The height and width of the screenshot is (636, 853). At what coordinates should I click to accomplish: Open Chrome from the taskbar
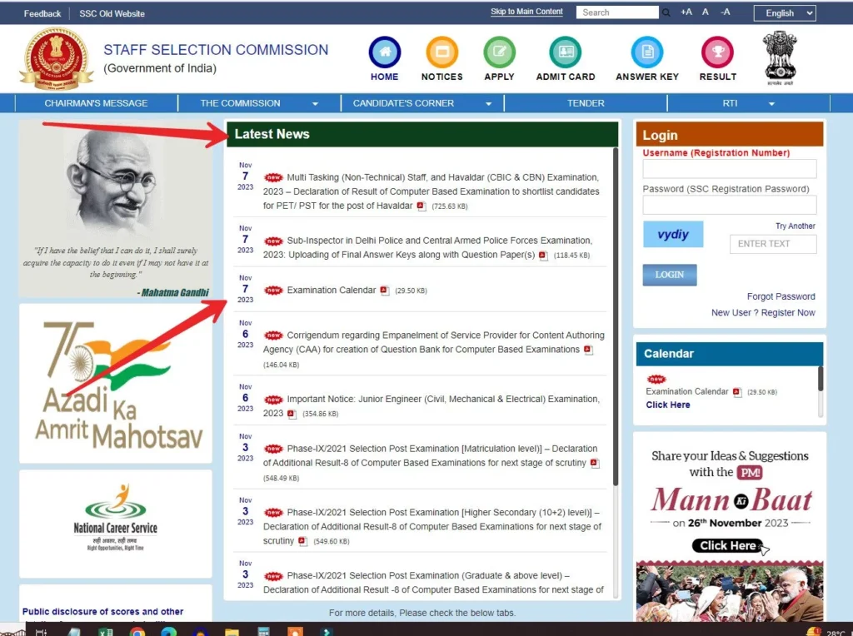(x=137, y=632)
